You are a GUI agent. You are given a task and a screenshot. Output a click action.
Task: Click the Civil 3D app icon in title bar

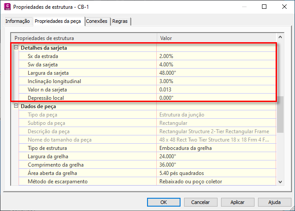(7, 7)
